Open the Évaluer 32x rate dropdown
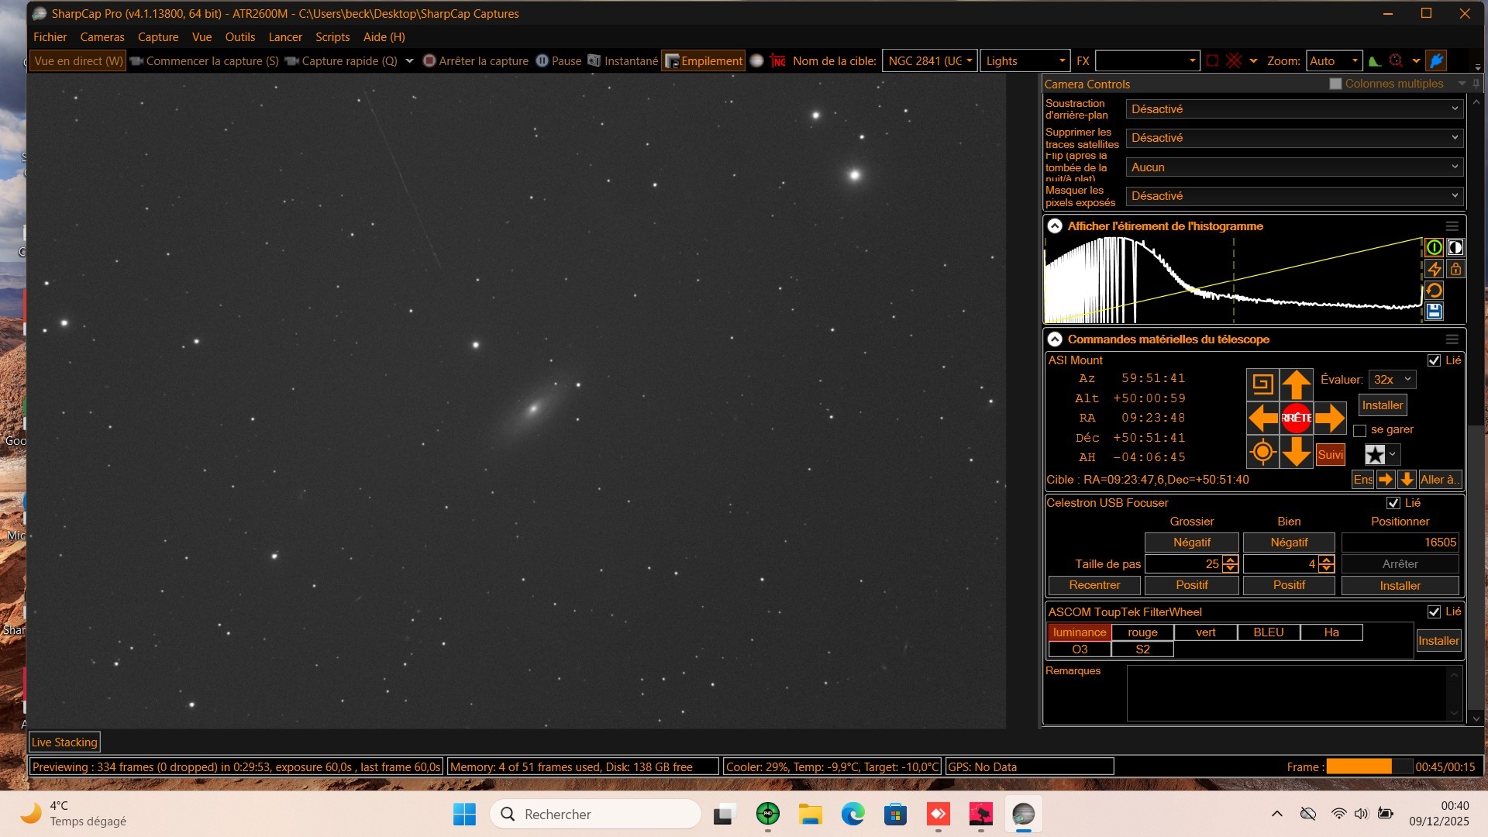1488x837 pixels. [1392, 380]
